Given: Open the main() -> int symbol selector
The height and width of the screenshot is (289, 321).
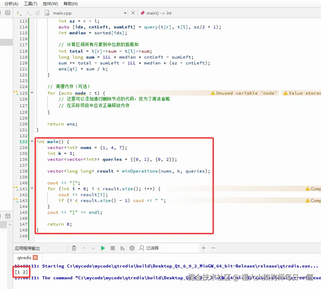Looking at the screenshot, I should coord(159,13).
